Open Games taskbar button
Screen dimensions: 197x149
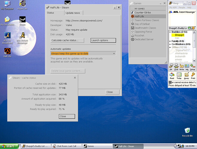pyautogui.click(x=97, y=146)
